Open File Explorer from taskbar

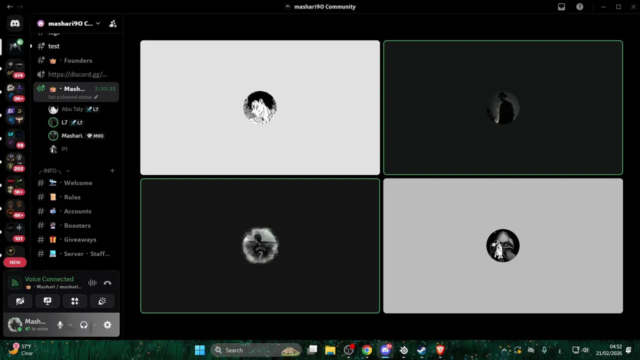pyautogui.click(x=330, y=350)
